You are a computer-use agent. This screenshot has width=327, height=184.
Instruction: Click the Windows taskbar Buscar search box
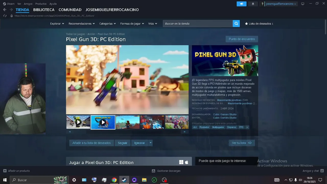point(39,180)
